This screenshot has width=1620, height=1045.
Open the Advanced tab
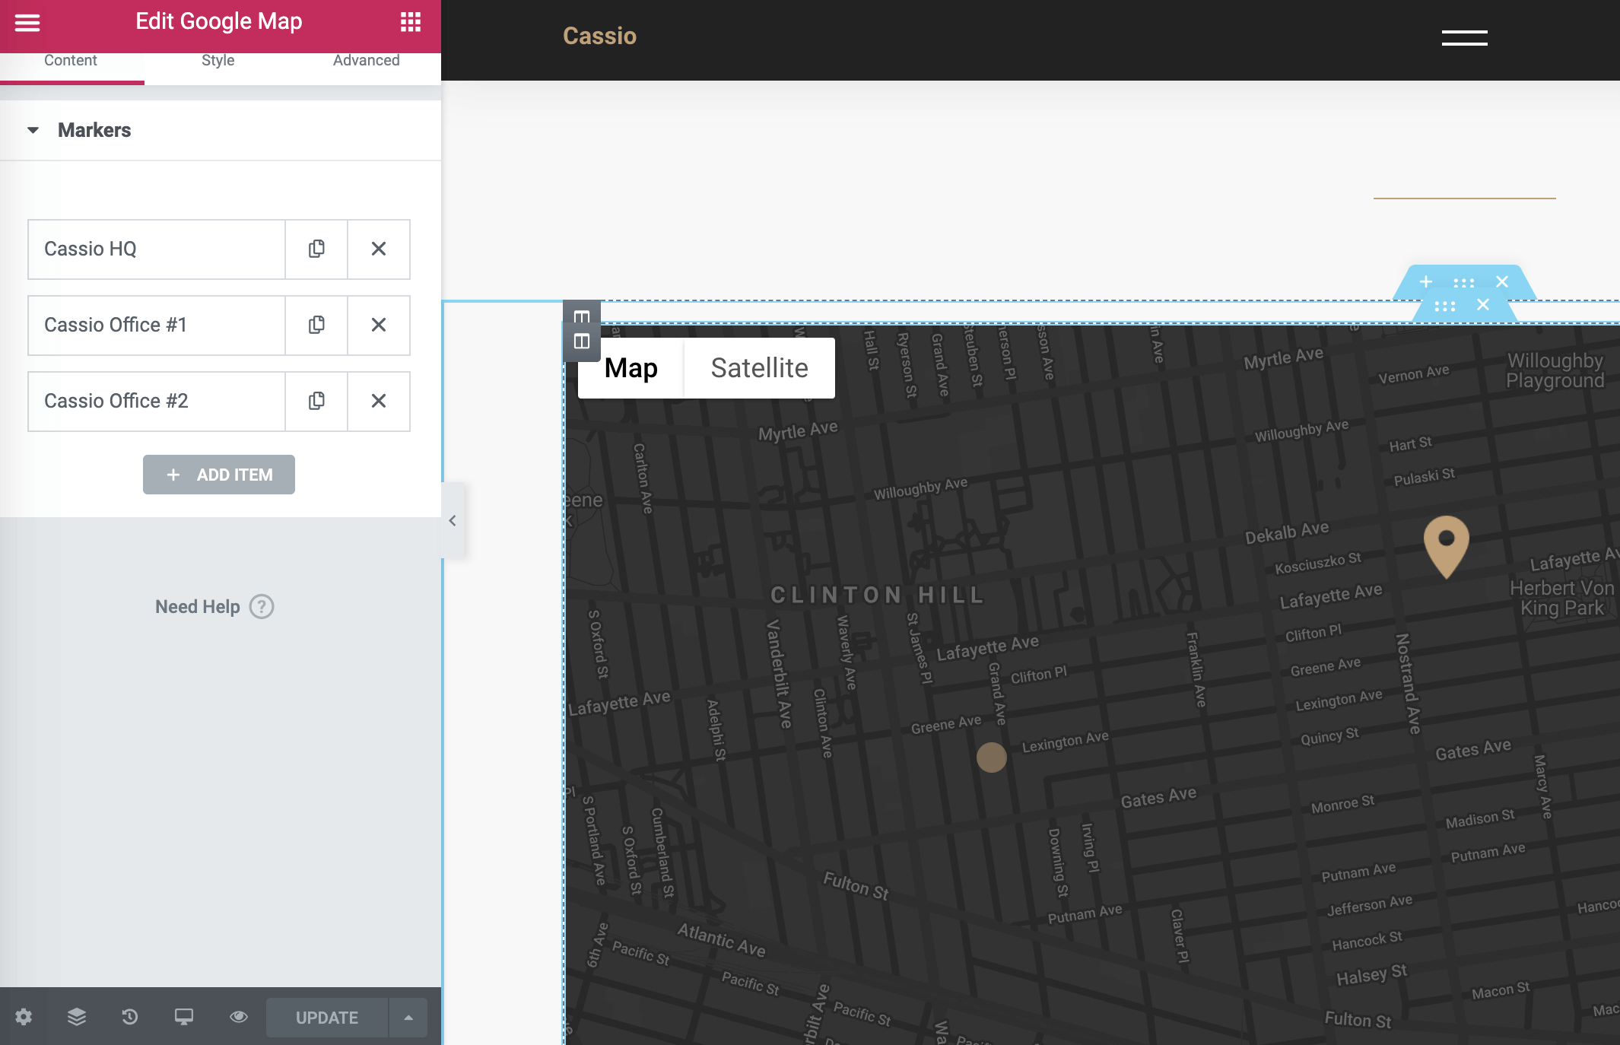click(366, 61)
